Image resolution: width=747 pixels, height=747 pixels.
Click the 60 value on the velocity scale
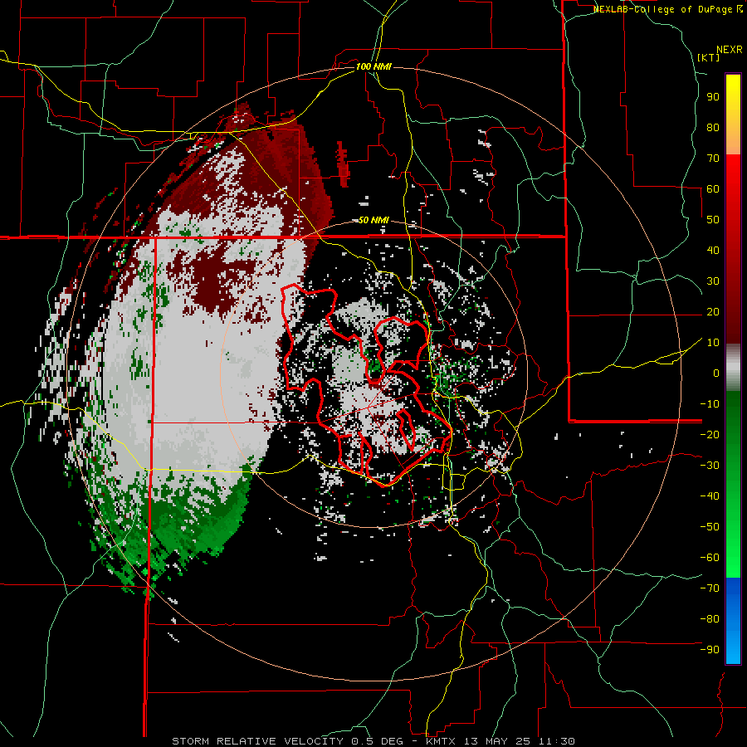[713, 189]
